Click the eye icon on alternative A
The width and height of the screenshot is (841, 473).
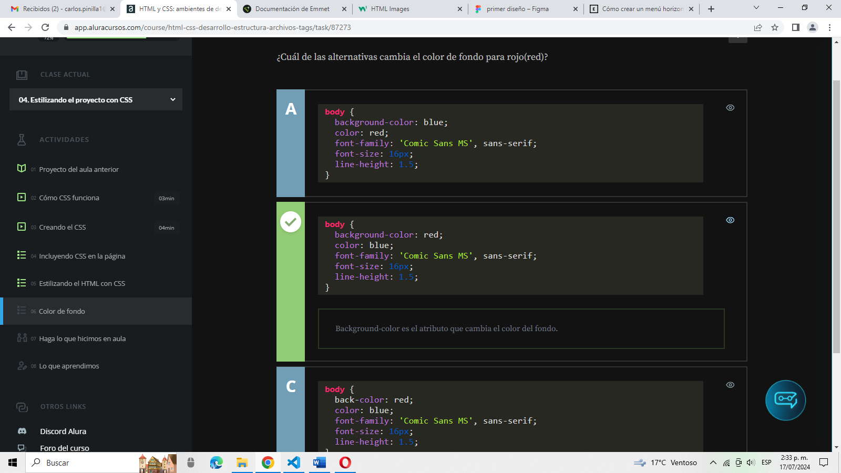[730, 108]
